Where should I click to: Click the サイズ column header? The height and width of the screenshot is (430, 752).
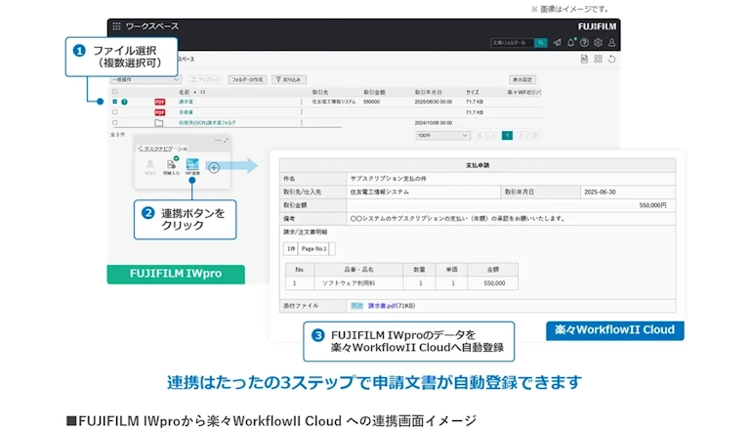click(x=473, y=92)
